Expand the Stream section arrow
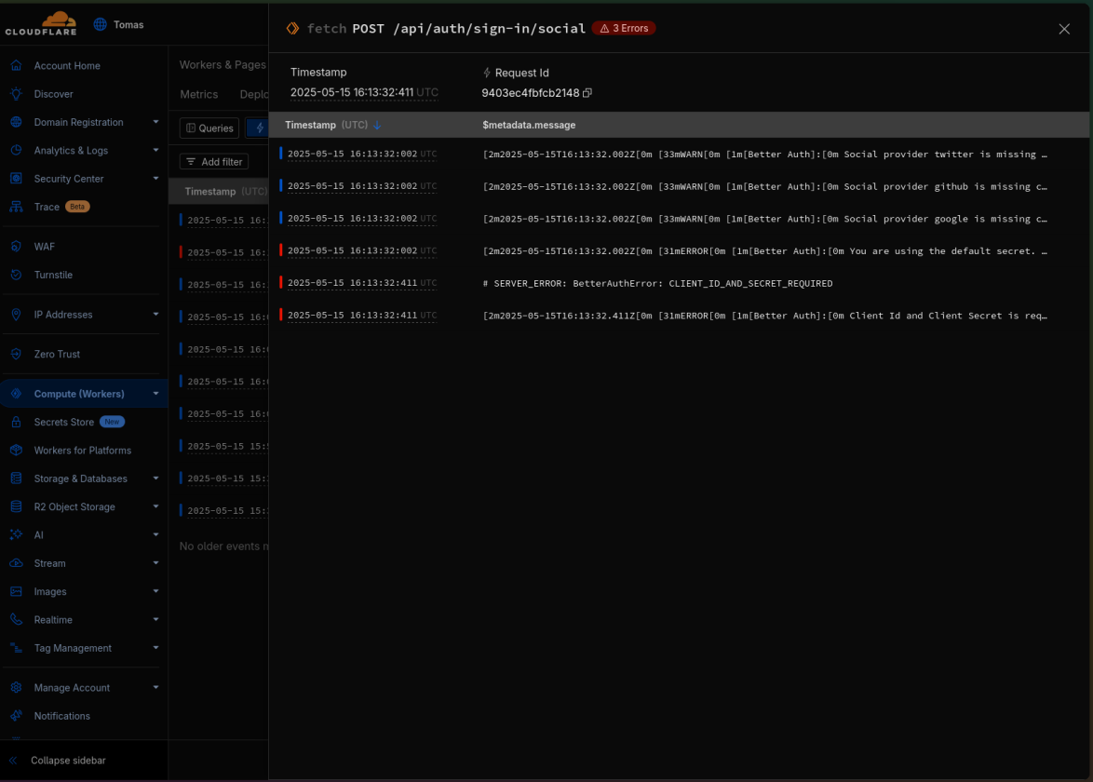This screenshot has height=782, width=1093. click(155, 563)
